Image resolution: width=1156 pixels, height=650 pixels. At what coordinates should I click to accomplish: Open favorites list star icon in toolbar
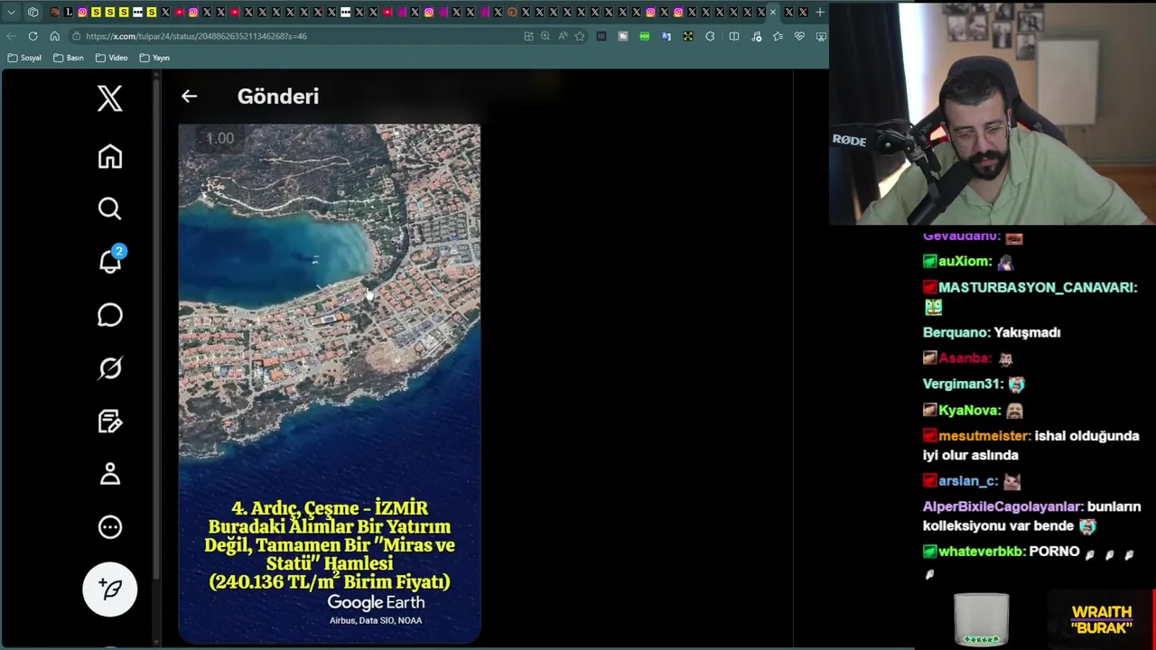click(x=778, y=36)
